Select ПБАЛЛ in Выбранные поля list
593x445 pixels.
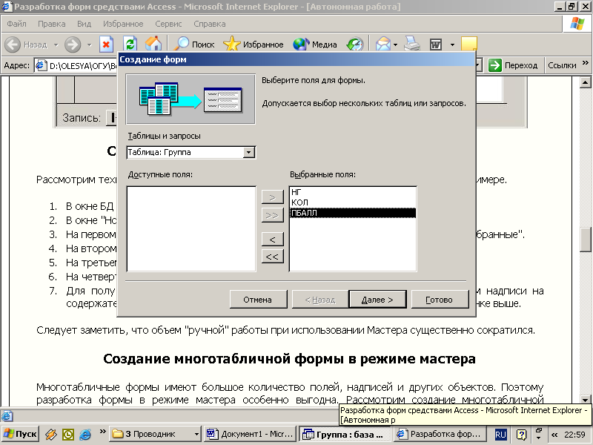point(353,213)
